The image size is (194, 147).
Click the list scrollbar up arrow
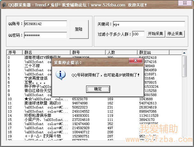coord(184,53)
